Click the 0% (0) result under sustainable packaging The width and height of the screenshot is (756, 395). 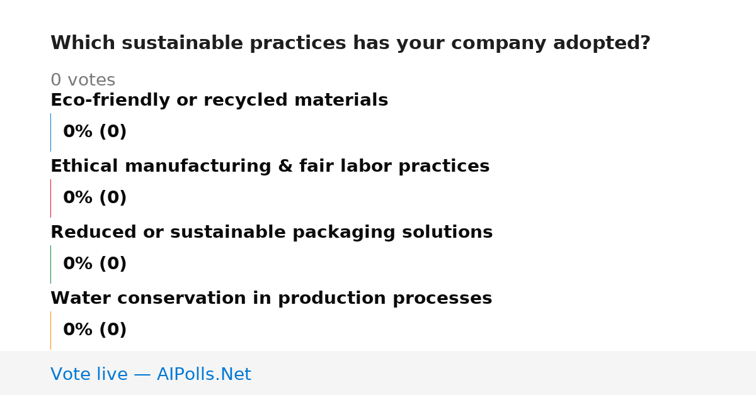[x=94, y=264]
